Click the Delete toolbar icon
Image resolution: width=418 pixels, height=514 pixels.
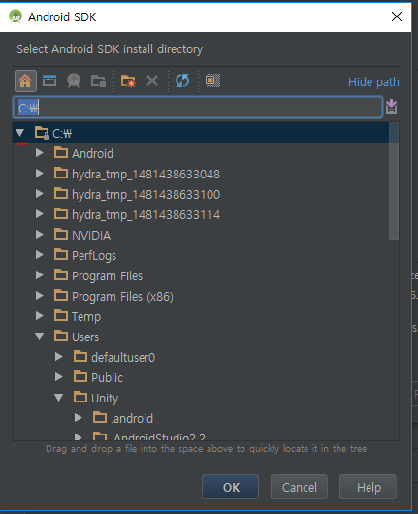tap(152, 80)
